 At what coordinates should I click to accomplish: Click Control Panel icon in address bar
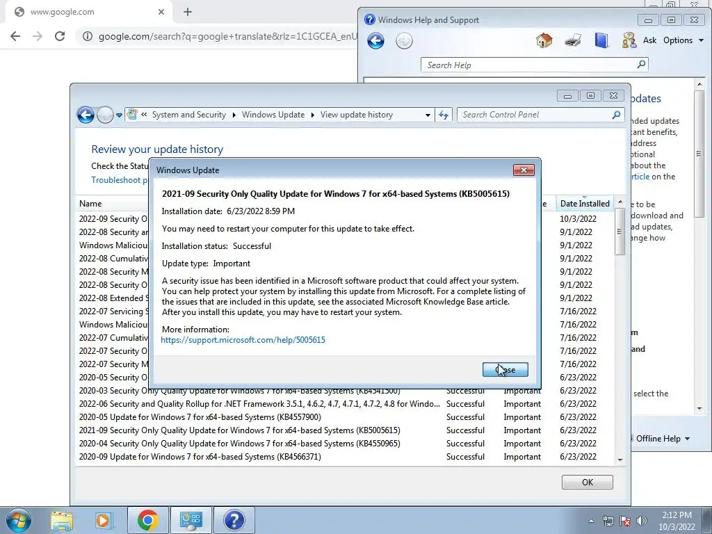132,115
